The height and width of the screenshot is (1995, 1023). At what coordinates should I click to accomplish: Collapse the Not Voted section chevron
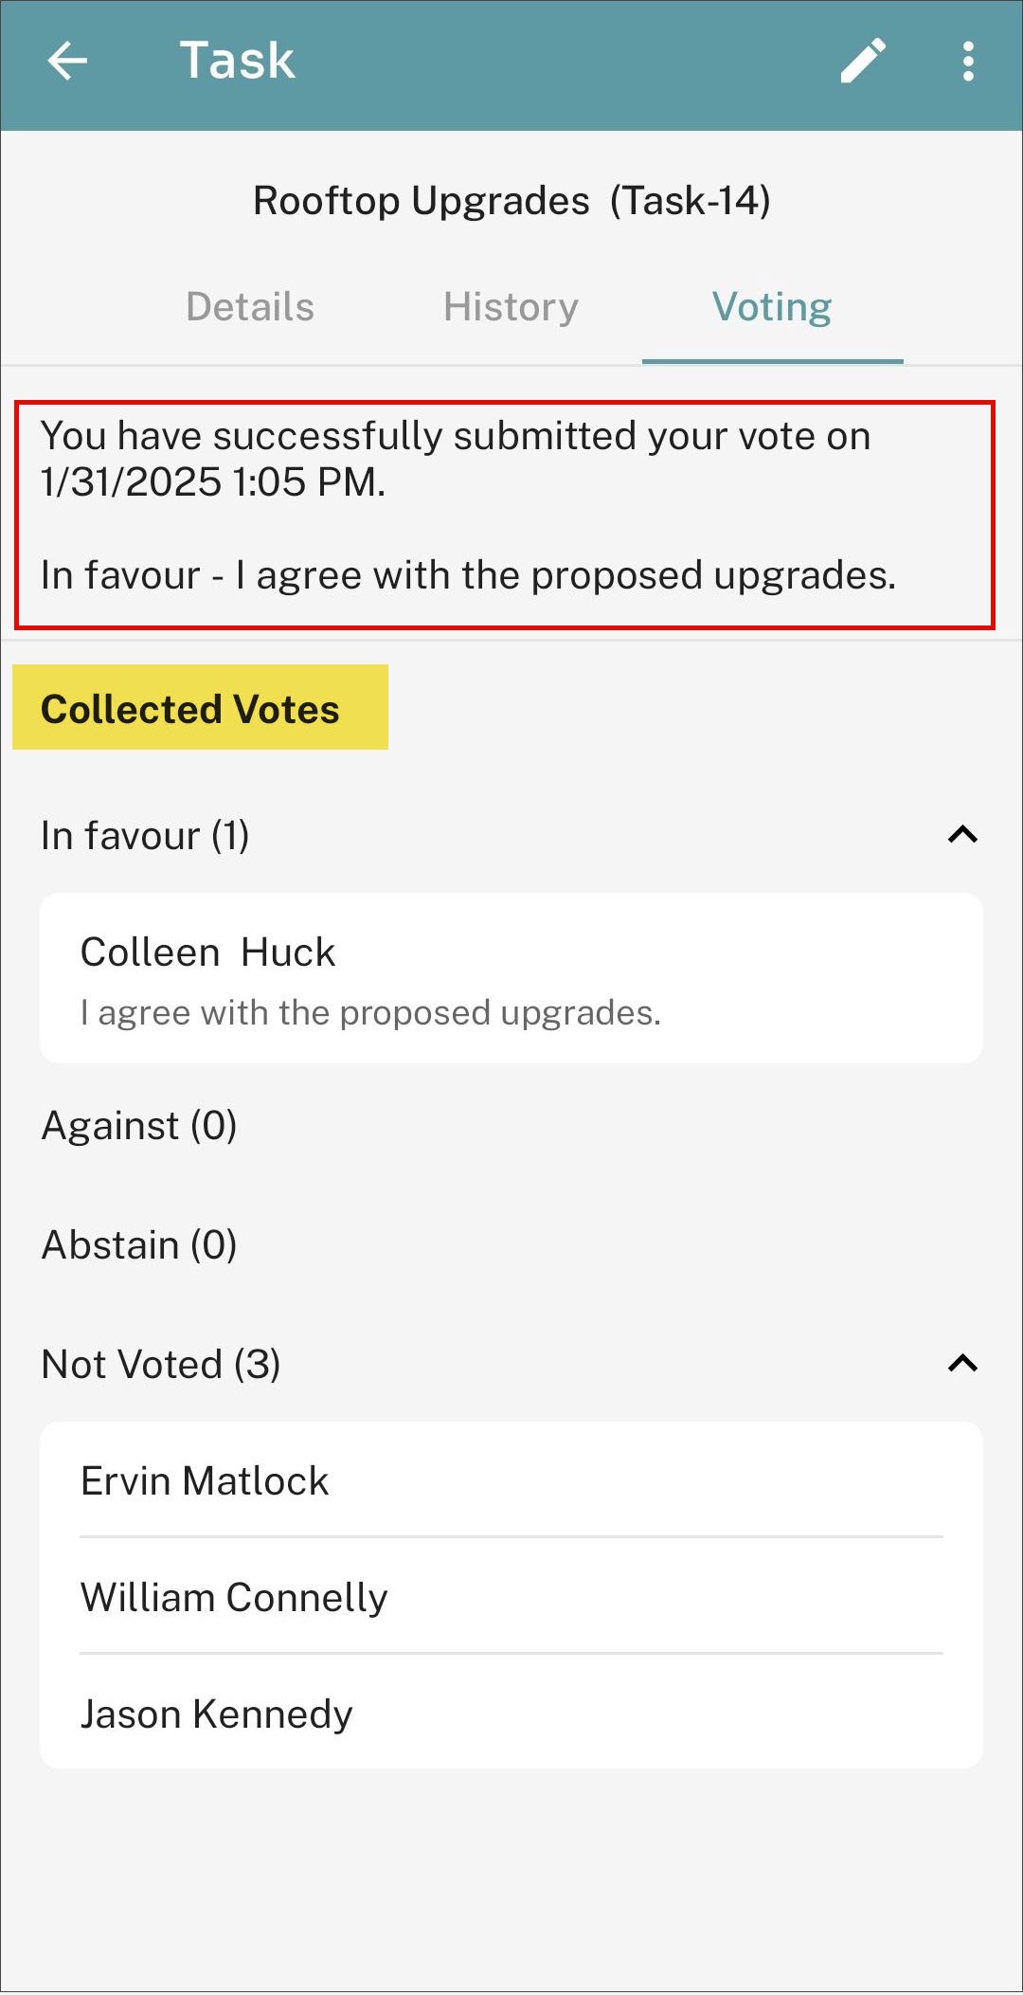[962, 1364]
